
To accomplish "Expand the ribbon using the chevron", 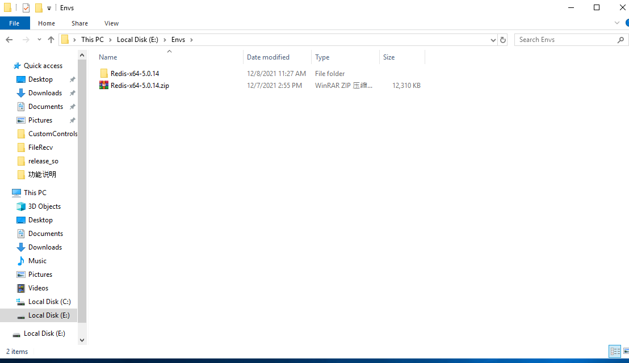I will coord(617,23).
